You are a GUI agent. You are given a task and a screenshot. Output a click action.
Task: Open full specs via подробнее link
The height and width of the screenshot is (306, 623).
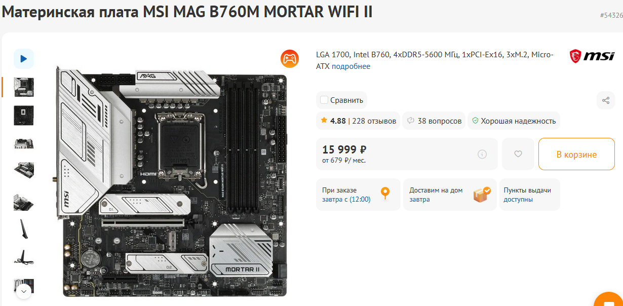tap(351, 66)
